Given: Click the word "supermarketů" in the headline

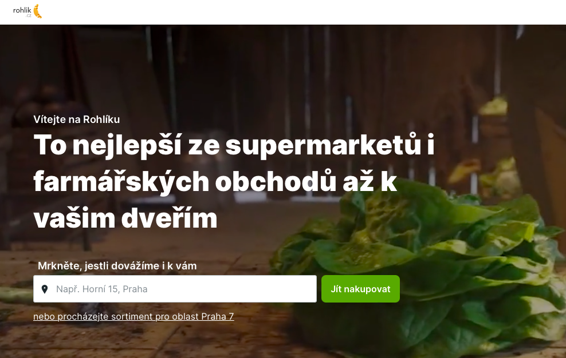Looking at the screenshot, I should tap(323, 145).
